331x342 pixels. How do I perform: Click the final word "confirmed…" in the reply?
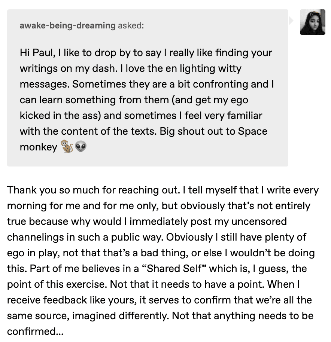[x=35, y=332]
